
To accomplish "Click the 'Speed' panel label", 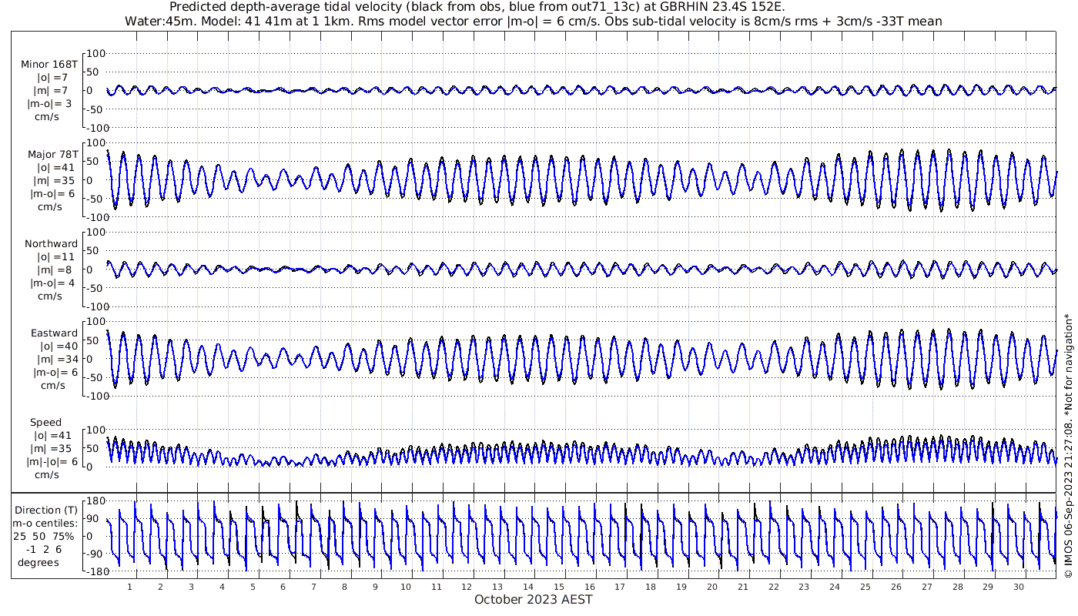I will coord(46,422).
